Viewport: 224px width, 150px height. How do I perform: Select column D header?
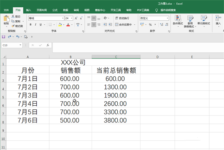[x=158, y=57]
